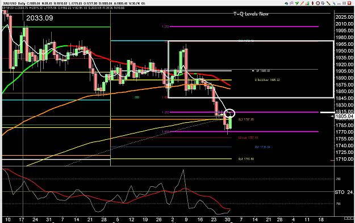This screenshot has height=223, width=355.
Task: Click the 1.618 Fibonacci level label
Action: pyautogui.click(x=165, y=132)
